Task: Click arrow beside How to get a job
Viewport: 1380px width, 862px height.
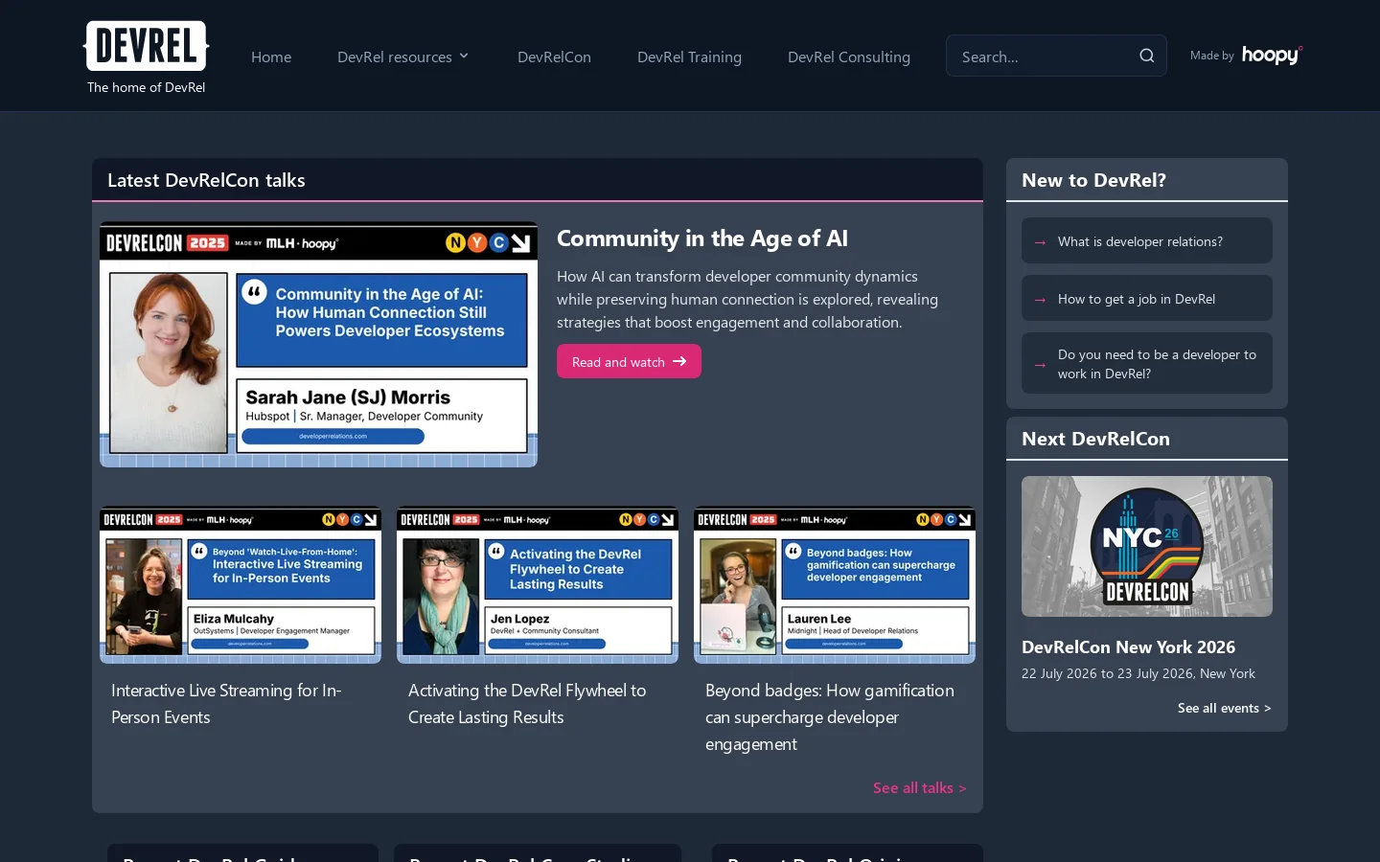Action: (x=1040, y=300)
